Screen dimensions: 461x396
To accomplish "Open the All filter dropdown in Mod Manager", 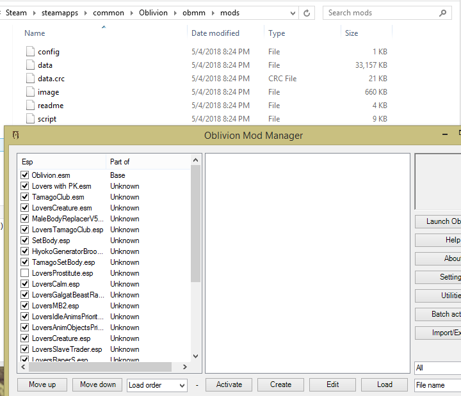I will click(x=437, y=368).
